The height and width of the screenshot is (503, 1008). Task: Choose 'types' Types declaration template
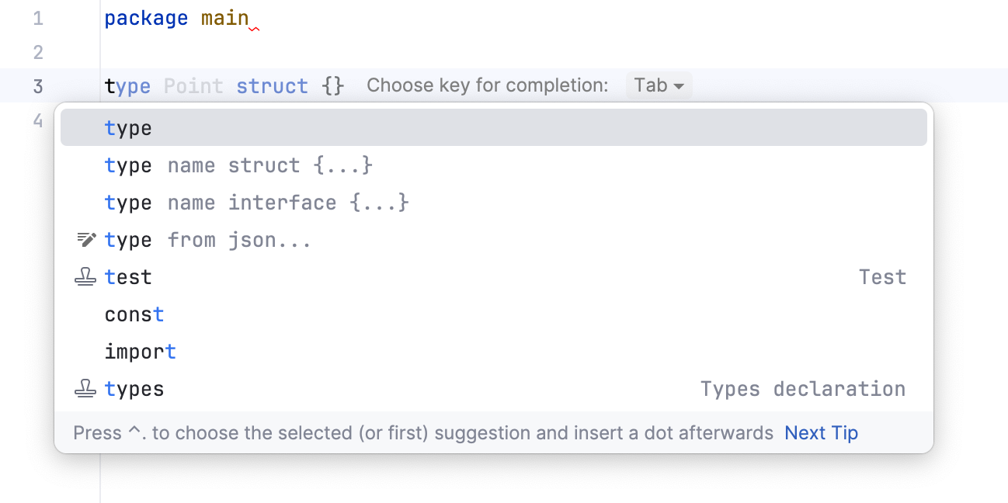pyautogui.click(x=134, y=388)
